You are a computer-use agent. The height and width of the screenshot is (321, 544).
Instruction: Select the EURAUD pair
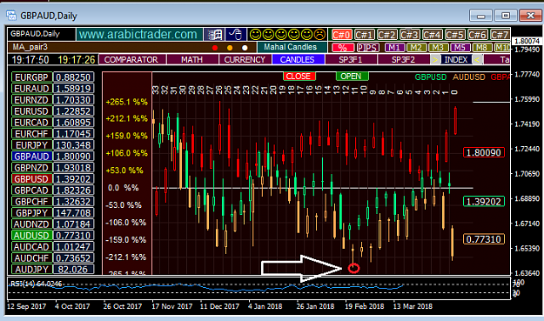[32, 89]
